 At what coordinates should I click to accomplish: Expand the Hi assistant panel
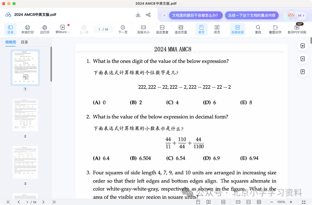pos(301,16)
